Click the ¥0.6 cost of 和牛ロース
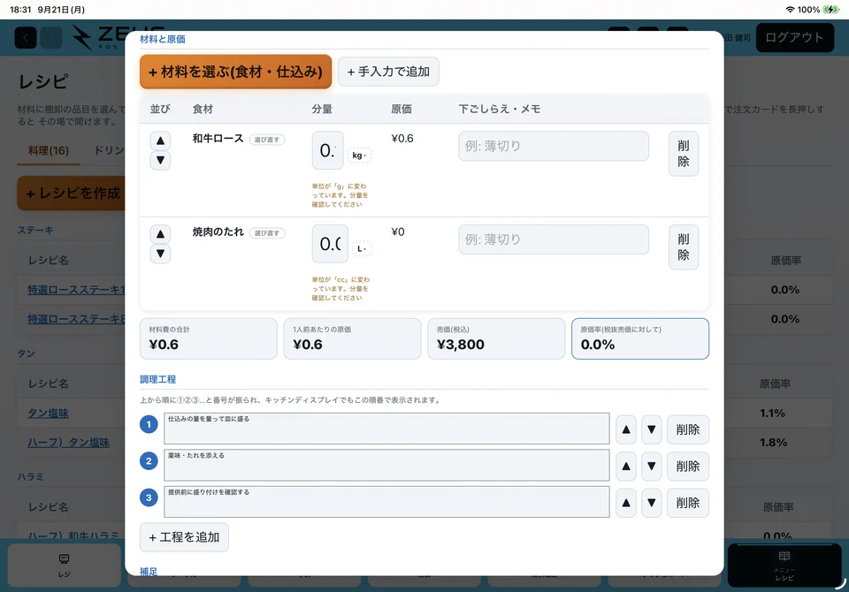Viewport: 849px width, 592px height. coord(402,139)
